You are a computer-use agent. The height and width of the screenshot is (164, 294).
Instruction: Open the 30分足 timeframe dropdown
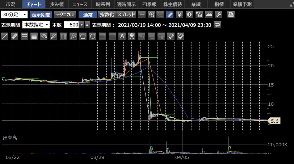[14, 14]
